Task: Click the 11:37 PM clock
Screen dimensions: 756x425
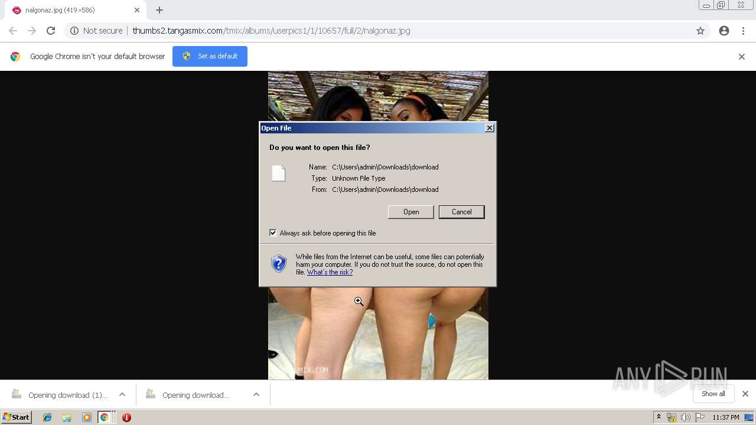Action: (x=726, y=417)
